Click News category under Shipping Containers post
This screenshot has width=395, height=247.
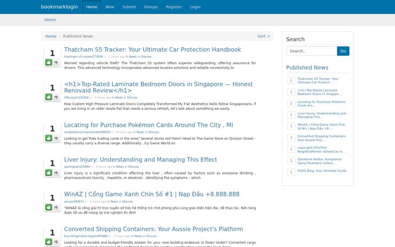tap(138, 236)
